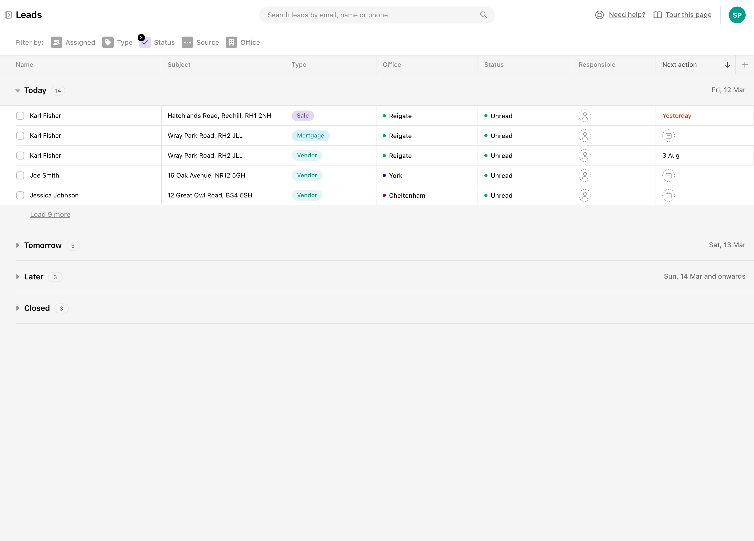Expand the Closed group

pyautogui.click(x=18, y=308)
